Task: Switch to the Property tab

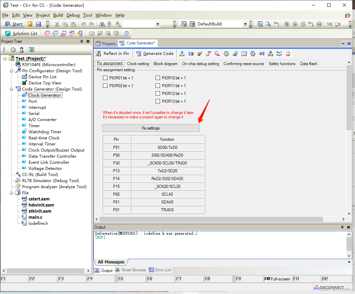Action: tap(106, 44)
